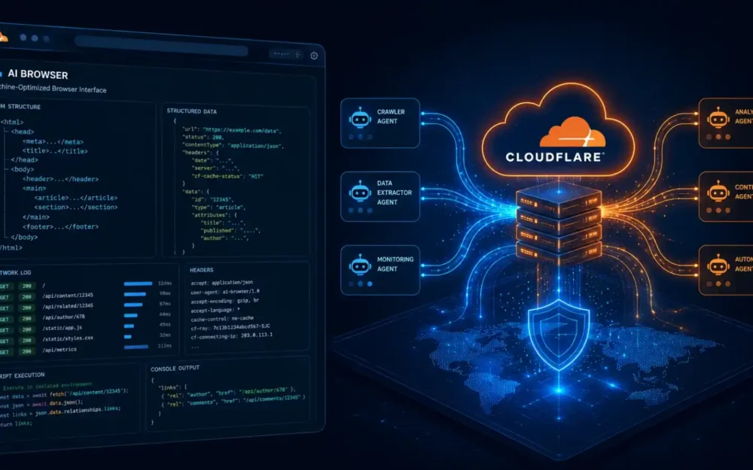Click the HEADERS panel heading
The width and height of the screenshot is (753, 470).
[x=201, y=270]
